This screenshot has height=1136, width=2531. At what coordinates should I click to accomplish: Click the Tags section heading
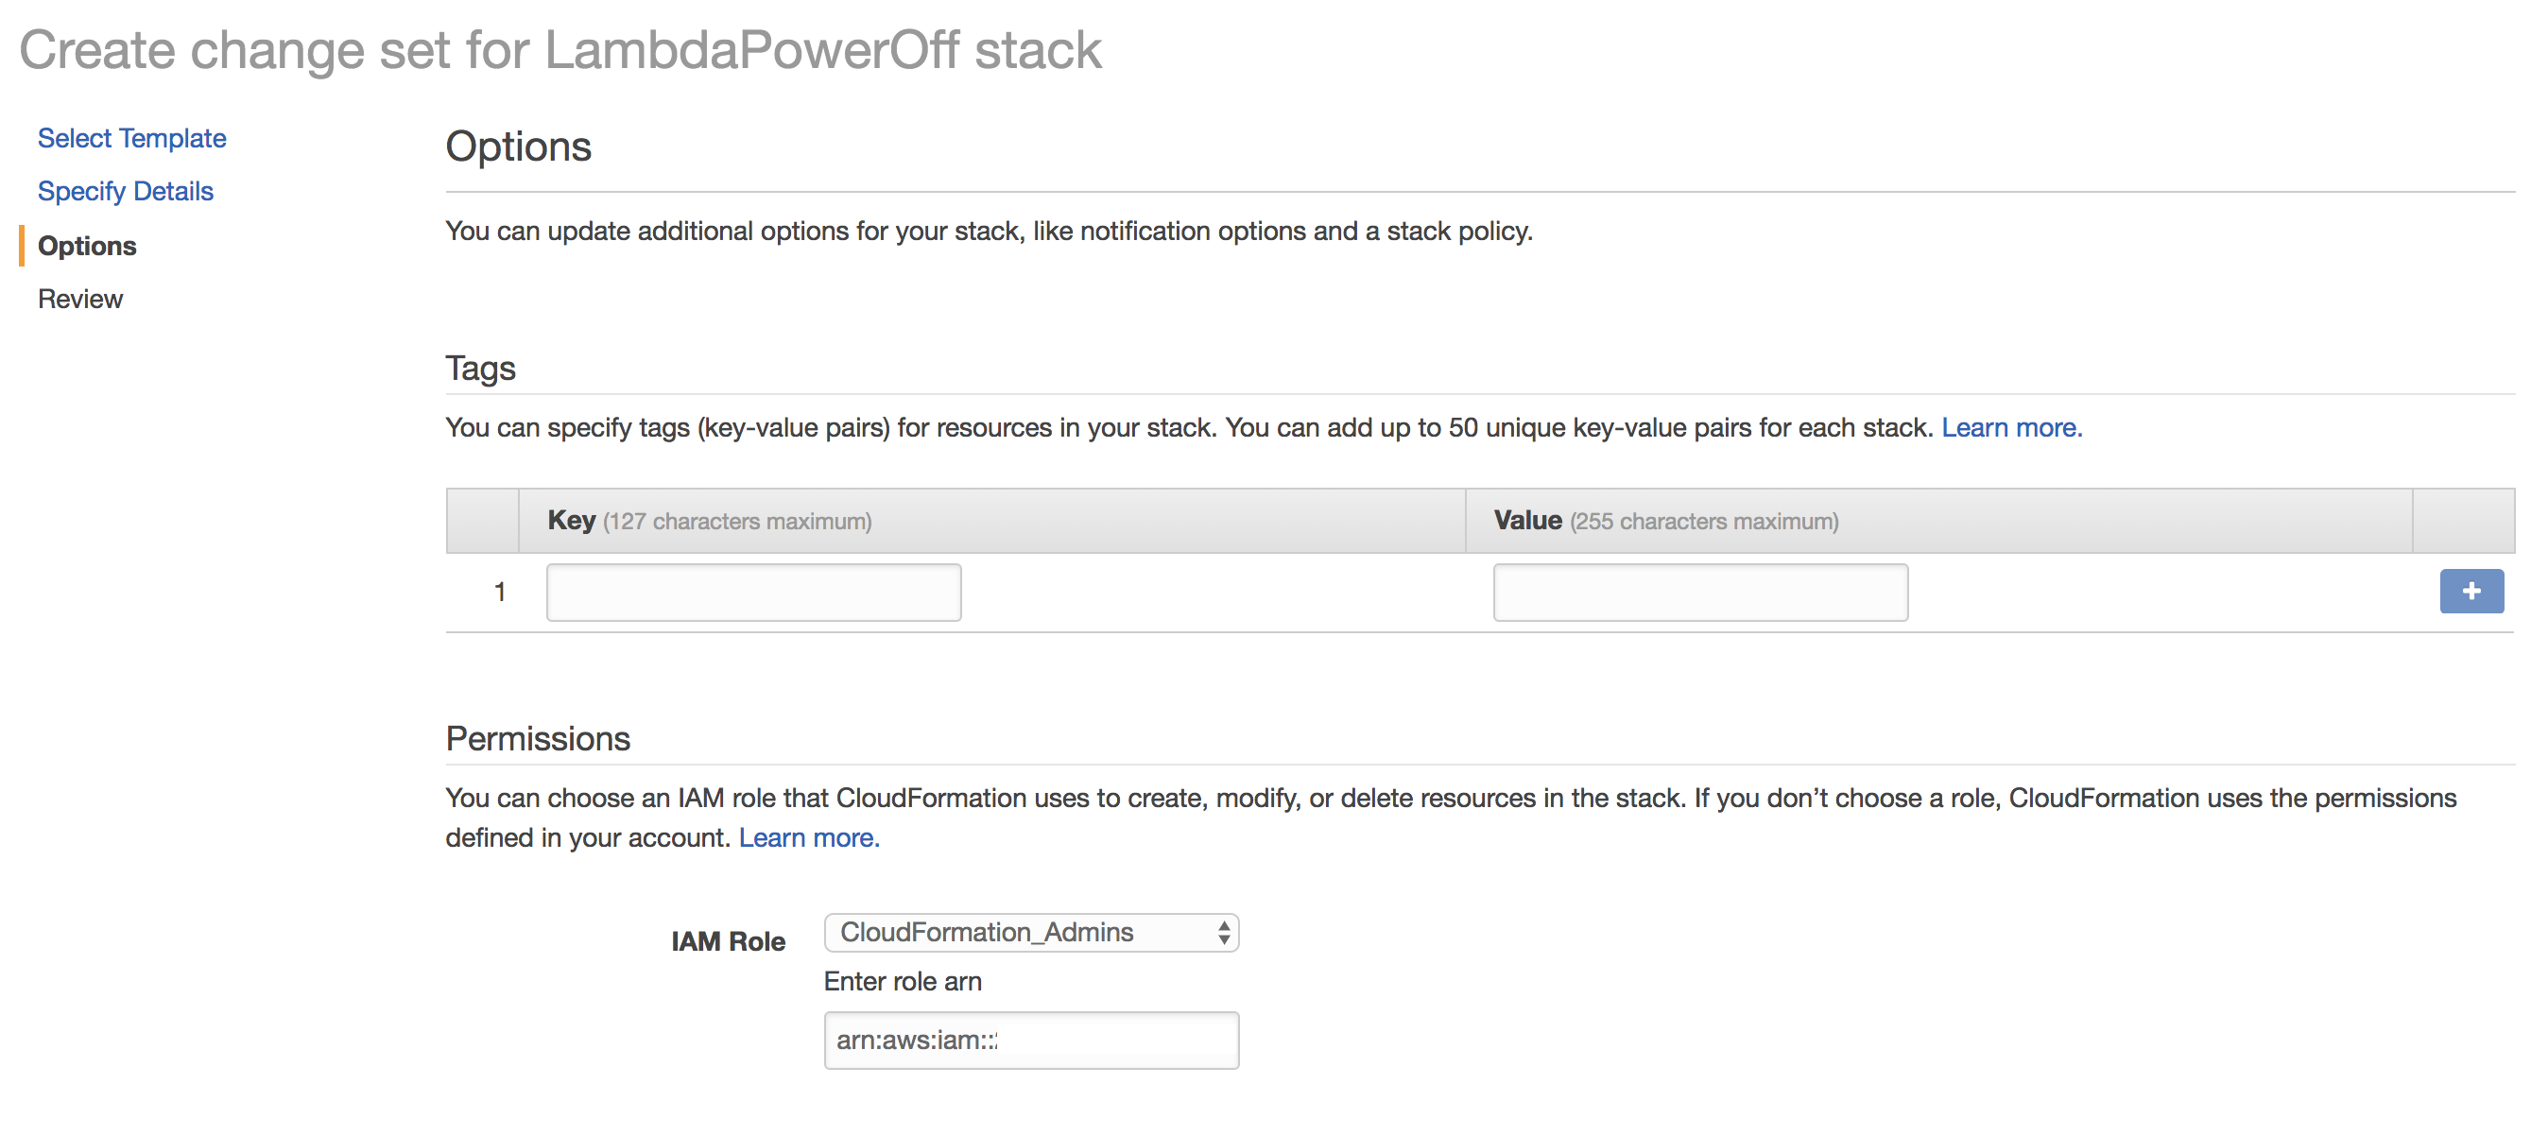coord(479,368)
